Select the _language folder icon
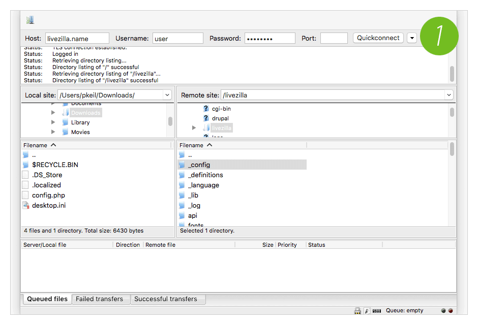The image size is (478, 325). point(182,185)
